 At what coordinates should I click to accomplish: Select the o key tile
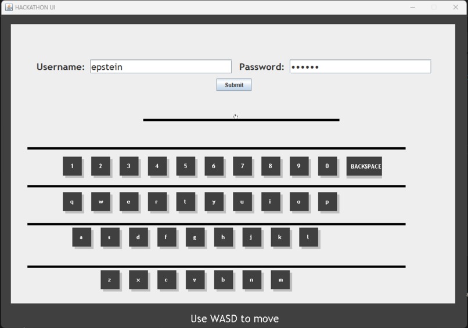point(299,202)
